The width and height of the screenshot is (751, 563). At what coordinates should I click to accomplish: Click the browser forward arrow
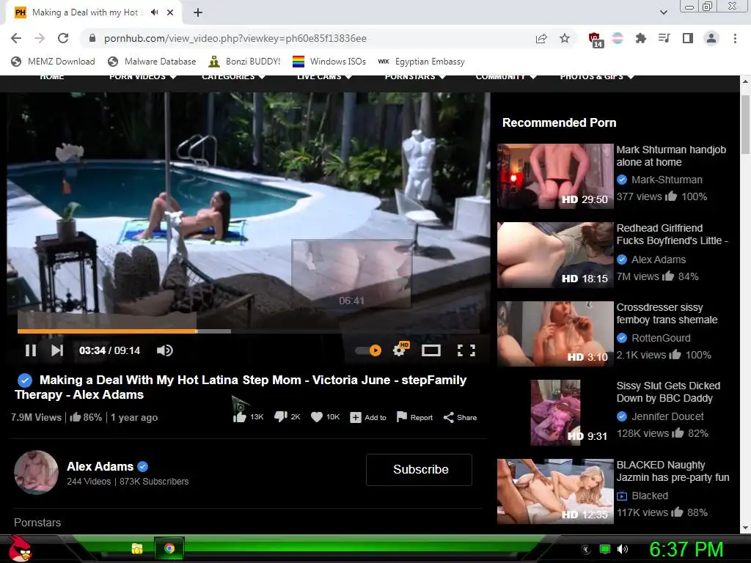(40, 38)
